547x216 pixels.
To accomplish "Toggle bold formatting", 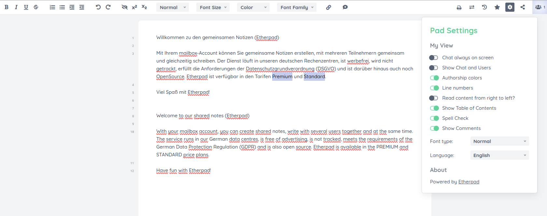I will (7, 7).
